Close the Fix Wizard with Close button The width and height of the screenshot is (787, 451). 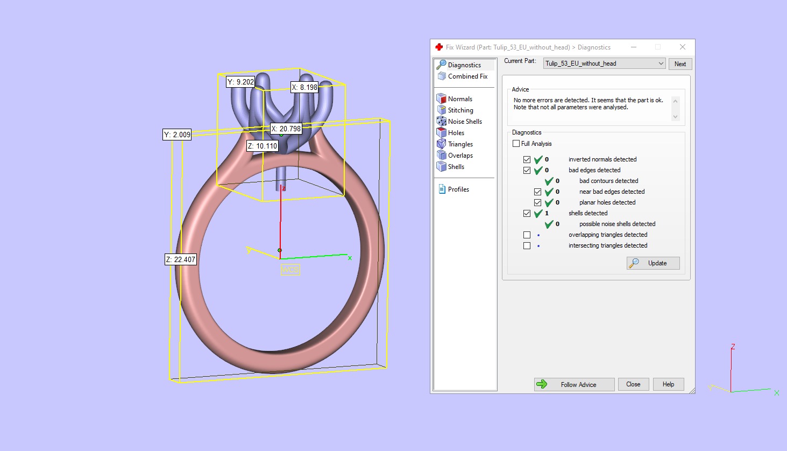tap(633, 384)
